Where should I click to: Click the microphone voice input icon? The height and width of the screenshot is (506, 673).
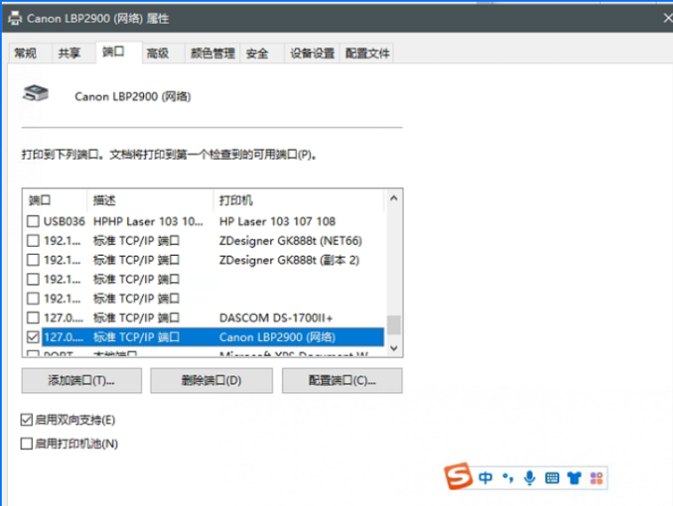pyautogui.click(x=530, y=478)
